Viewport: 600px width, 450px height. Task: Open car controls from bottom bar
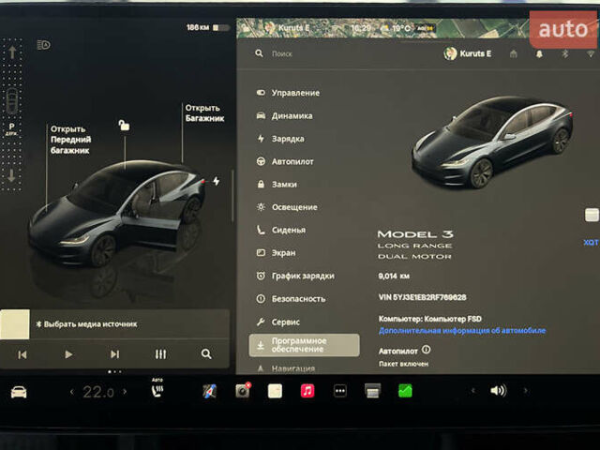pyautogui.click(x=19, y=391)
